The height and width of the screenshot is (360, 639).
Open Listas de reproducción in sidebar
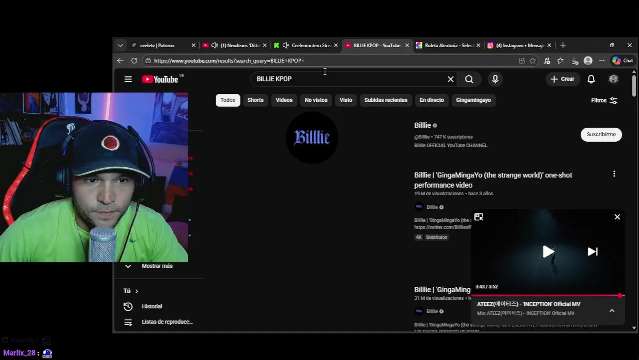(167, 322)
